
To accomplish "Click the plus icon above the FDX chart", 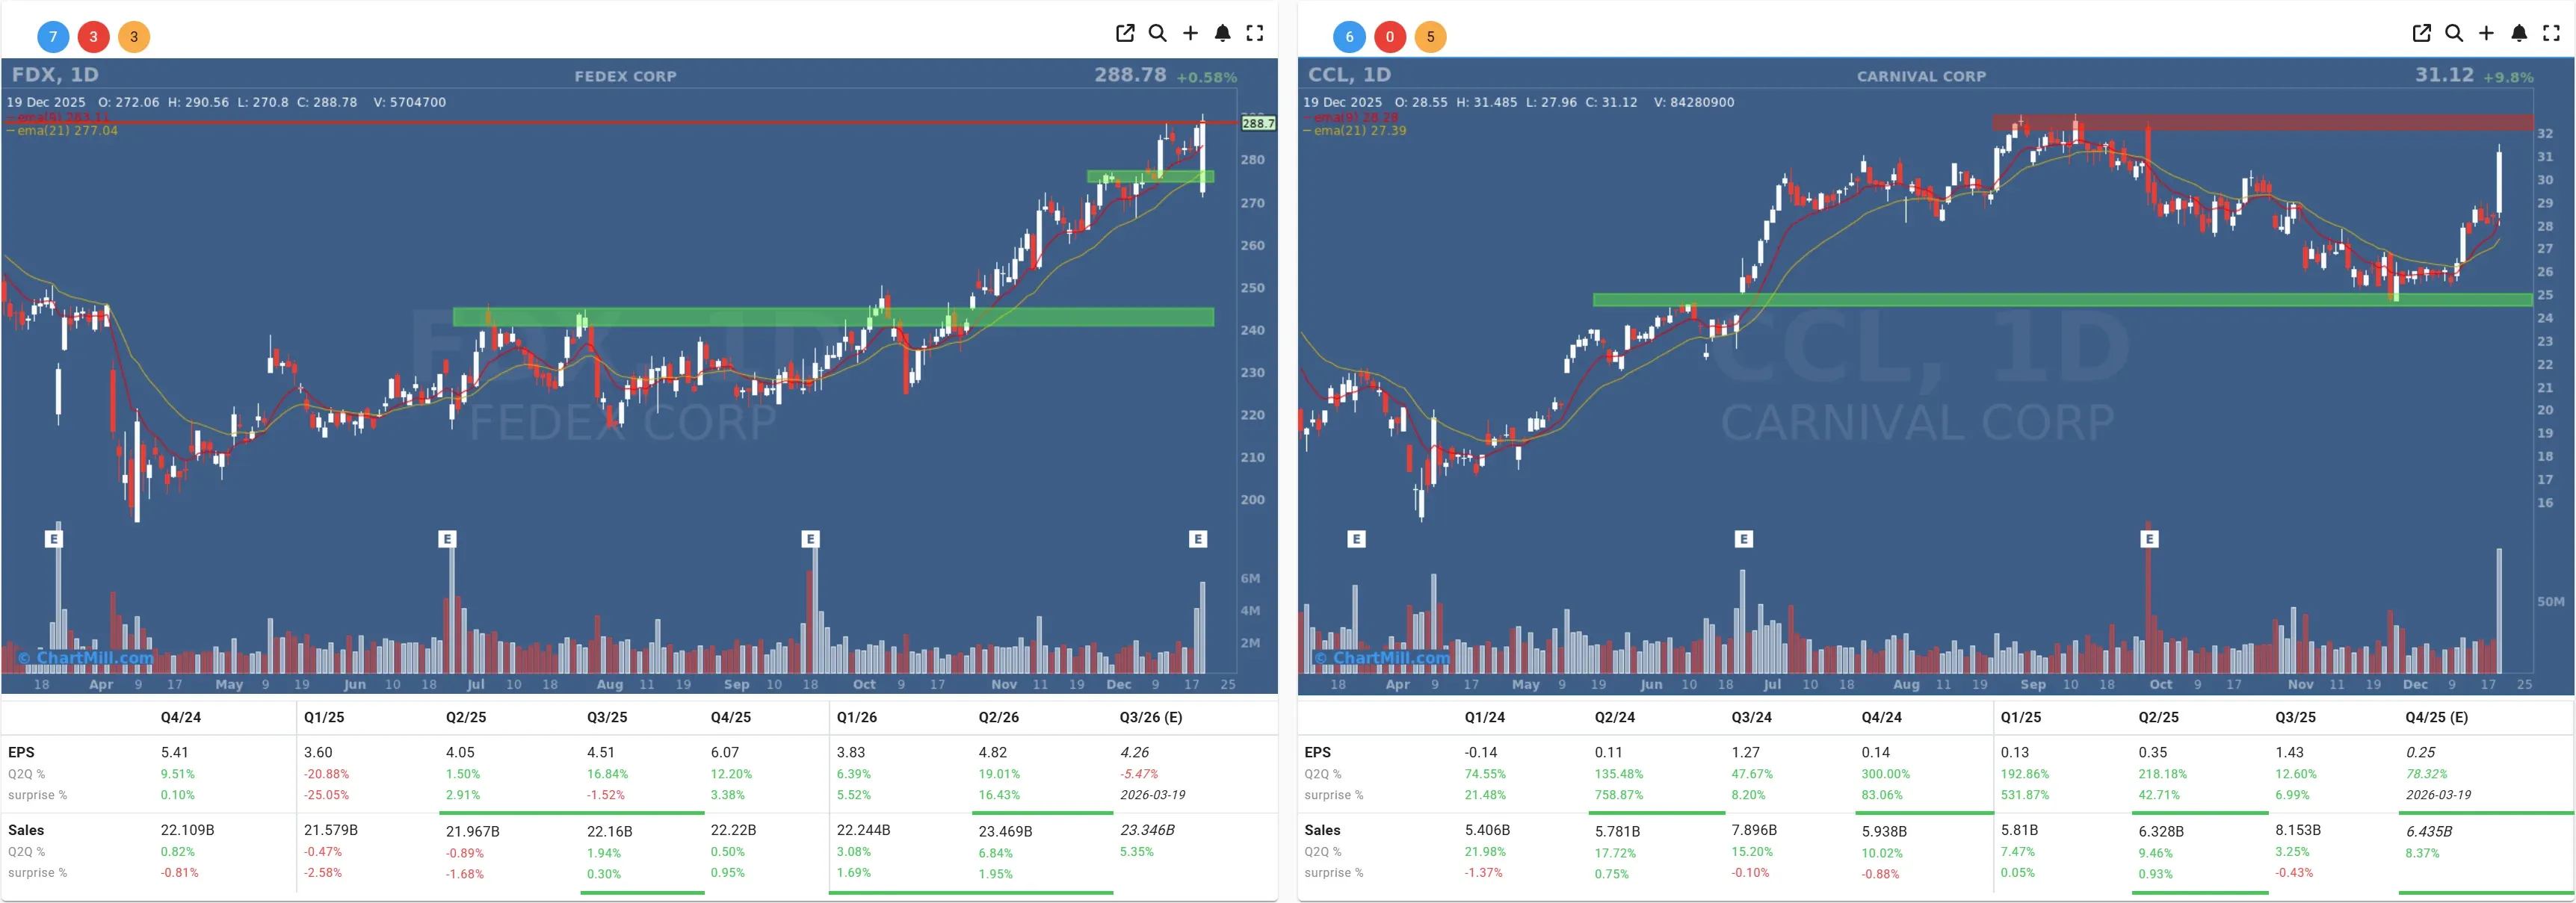I will 1191,33.
